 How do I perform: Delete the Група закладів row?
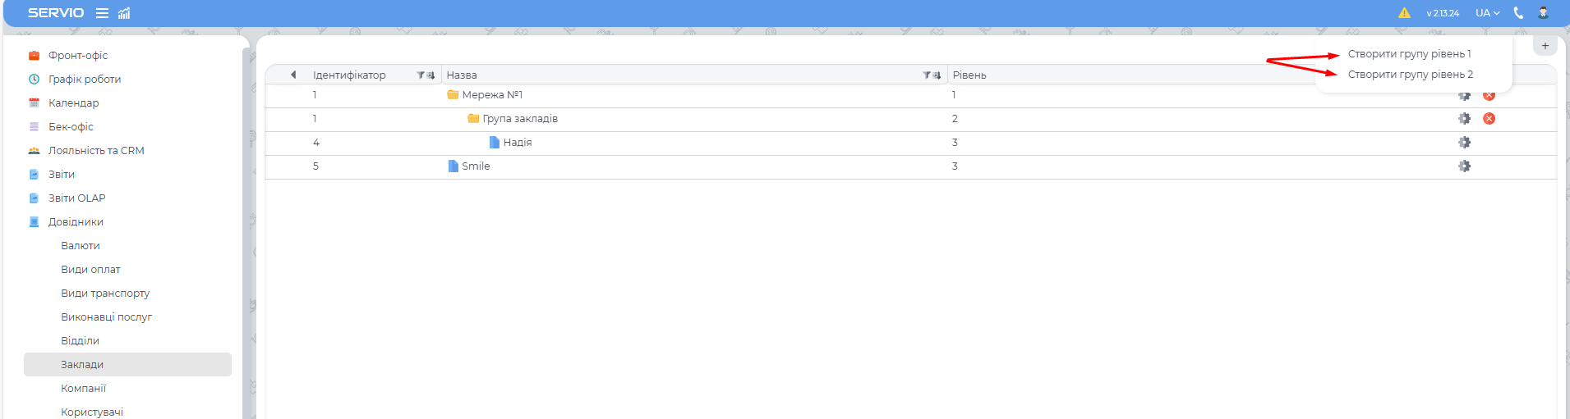pos(1489,119)
